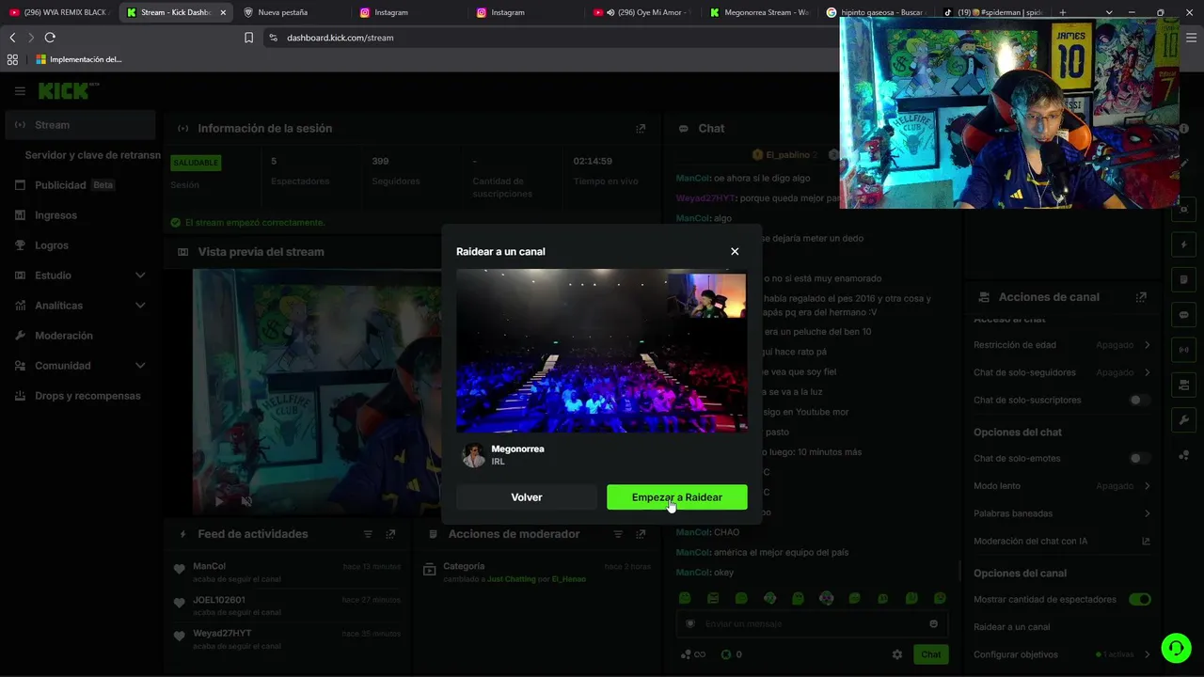This screenshot has width=1204, height=677.
Task: Click the camera icon in right rail
Action: [x=1183, y=385]
